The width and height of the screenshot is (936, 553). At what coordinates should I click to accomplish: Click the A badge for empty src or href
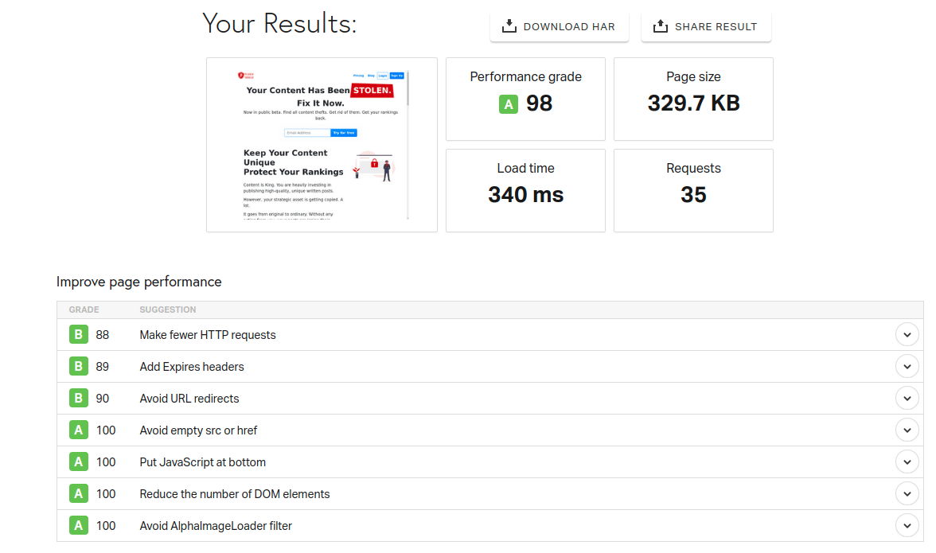(78, 430)
